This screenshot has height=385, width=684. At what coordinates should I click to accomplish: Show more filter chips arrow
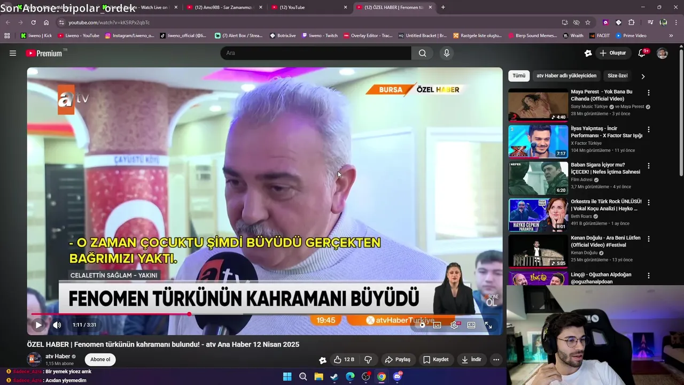coord(643,76)
